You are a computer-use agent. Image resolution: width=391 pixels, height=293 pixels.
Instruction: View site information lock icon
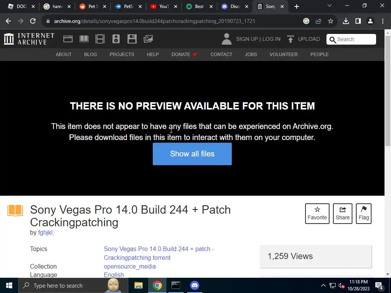click(48, 21)
